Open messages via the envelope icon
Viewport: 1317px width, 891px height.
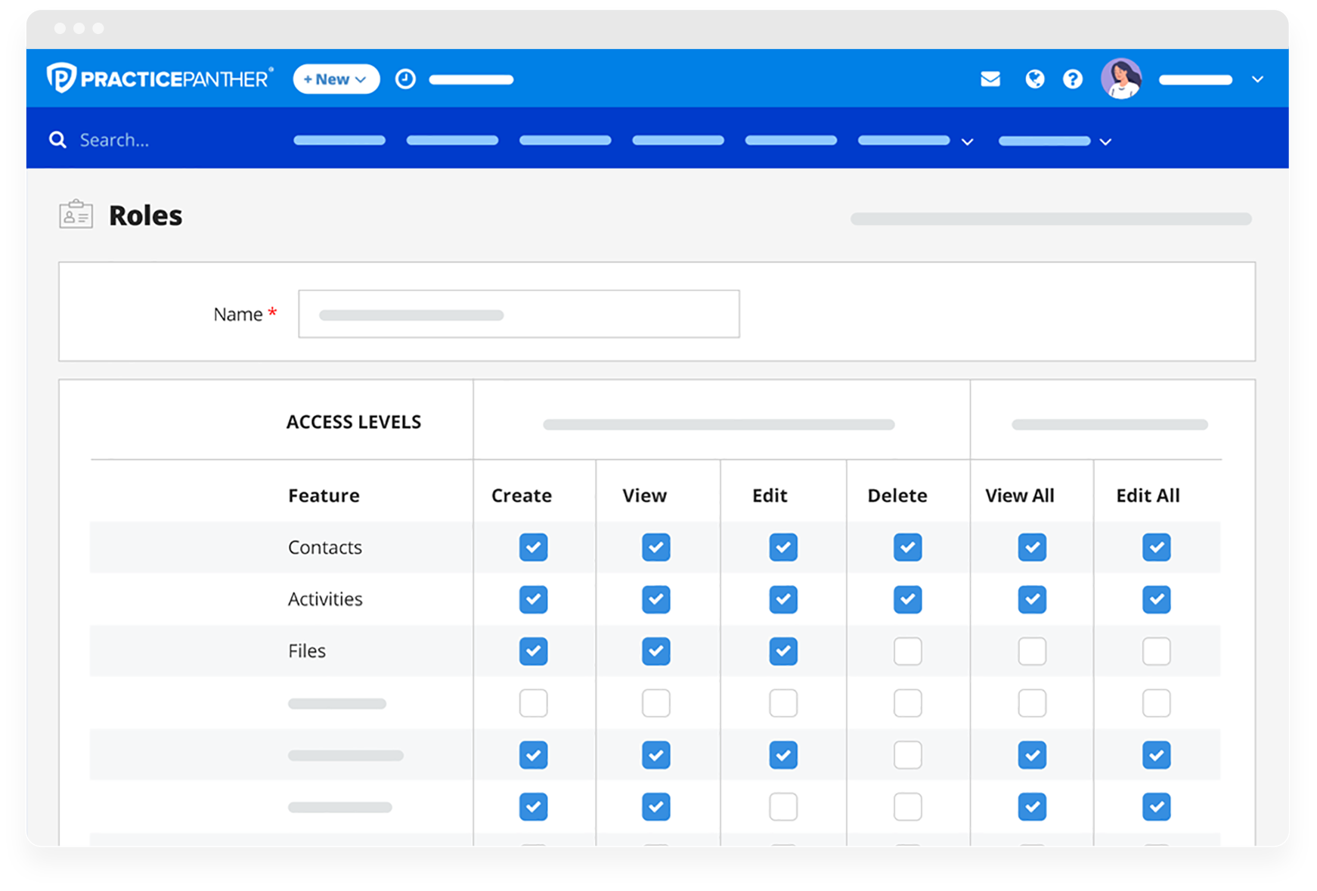pyautogui.click(x=990, y=78)
